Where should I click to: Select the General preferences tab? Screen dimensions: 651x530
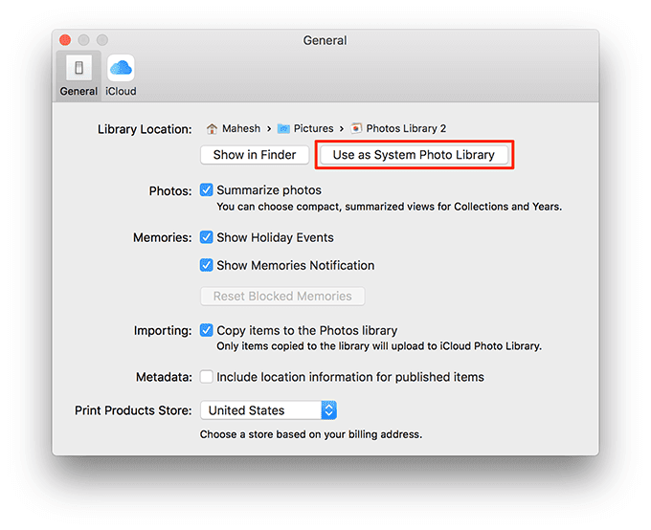pyautogui.click(x=79, y=76)
